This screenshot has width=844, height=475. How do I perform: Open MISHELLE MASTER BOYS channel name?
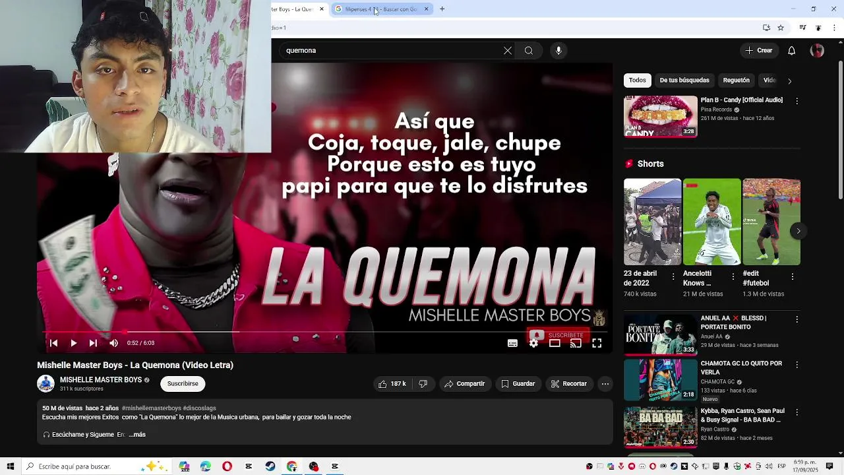click(101, 380)
